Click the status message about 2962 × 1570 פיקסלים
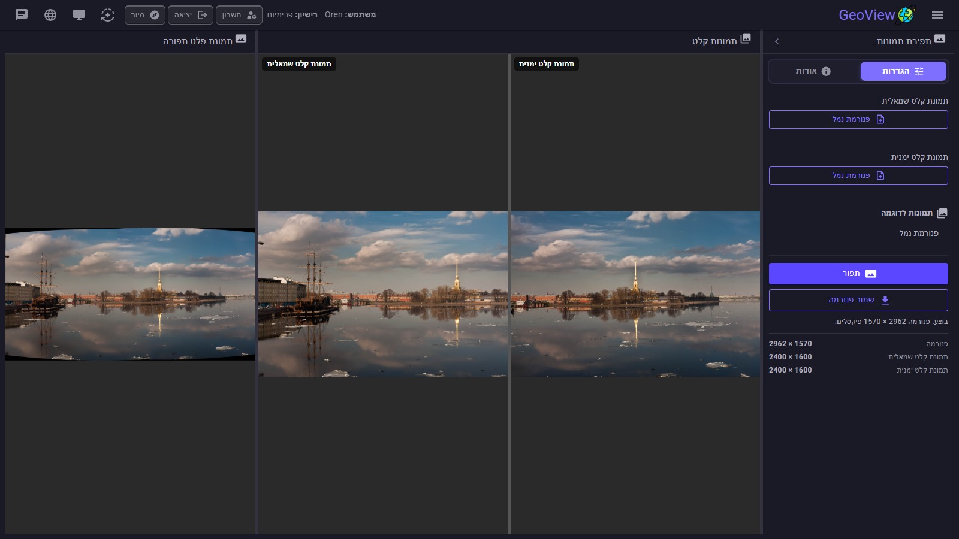Image resolution: width=959 pixels, height=539 pixels. click(x=891, y=322)
